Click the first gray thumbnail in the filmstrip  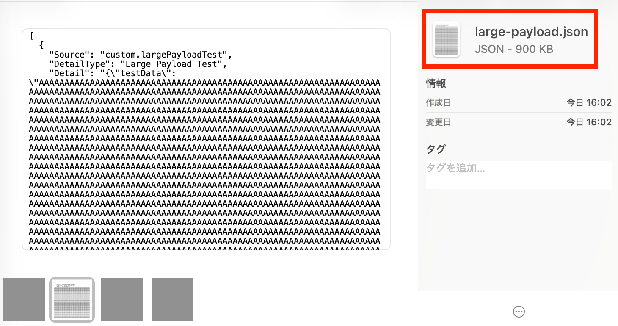[24, 299]
